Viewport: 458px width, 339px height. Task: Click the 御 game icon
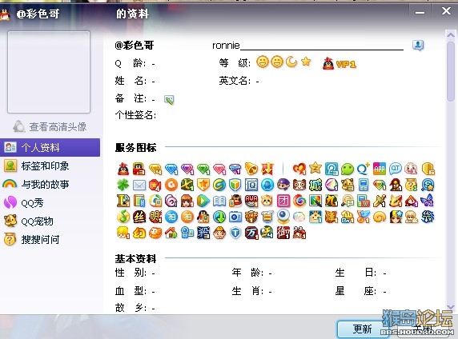tap(283, 233)
